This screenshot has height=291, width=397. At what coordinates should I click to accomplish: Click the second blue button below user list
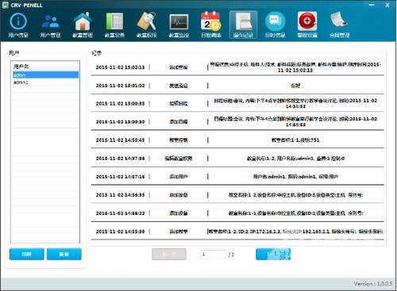(64, 254)
